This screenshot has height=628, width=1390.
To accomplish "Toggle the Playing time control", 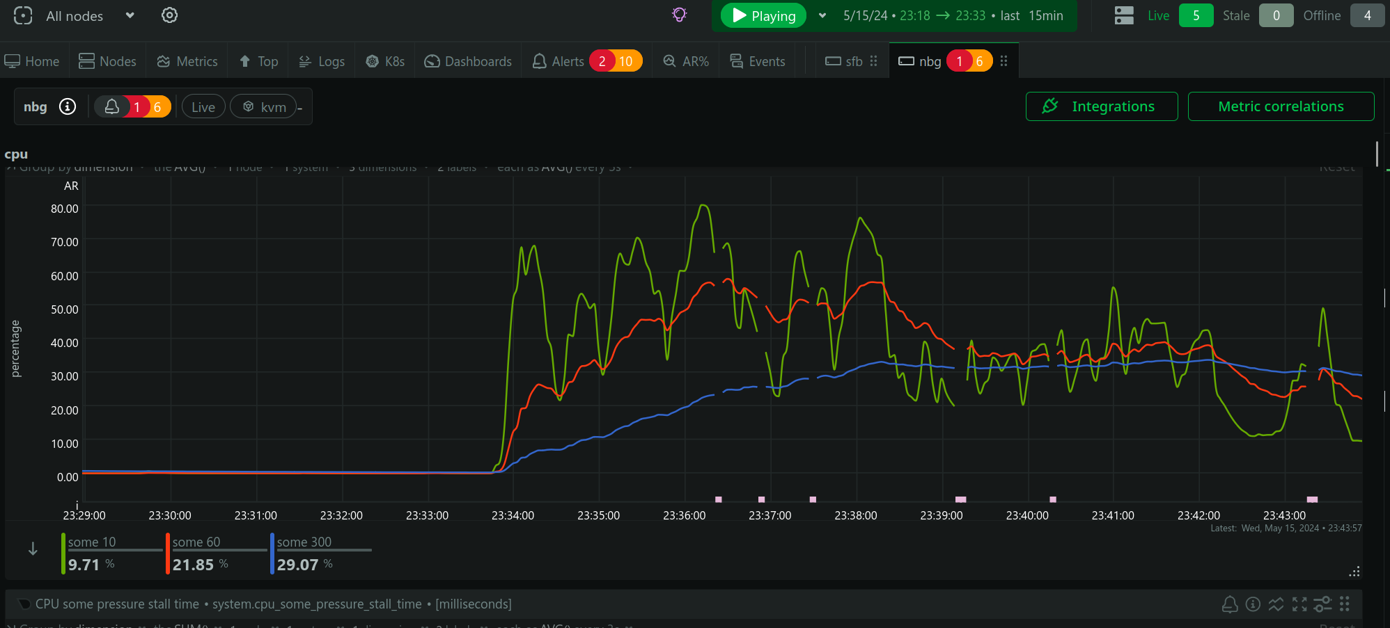I will tap(763, 15).
